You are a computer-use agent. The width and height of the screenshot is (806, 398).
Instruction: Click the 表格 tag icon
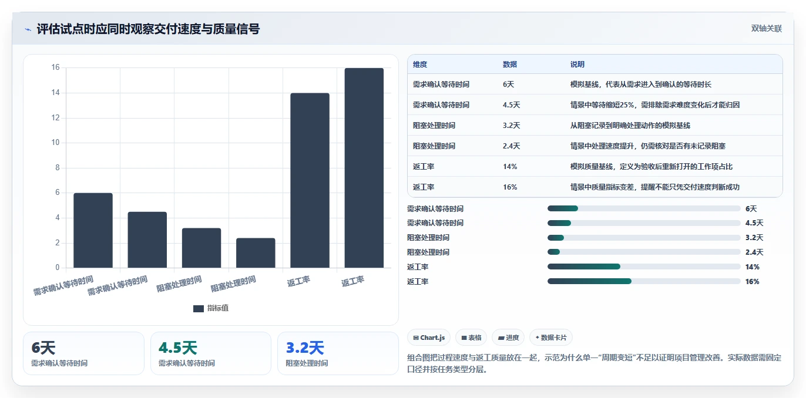464,338
